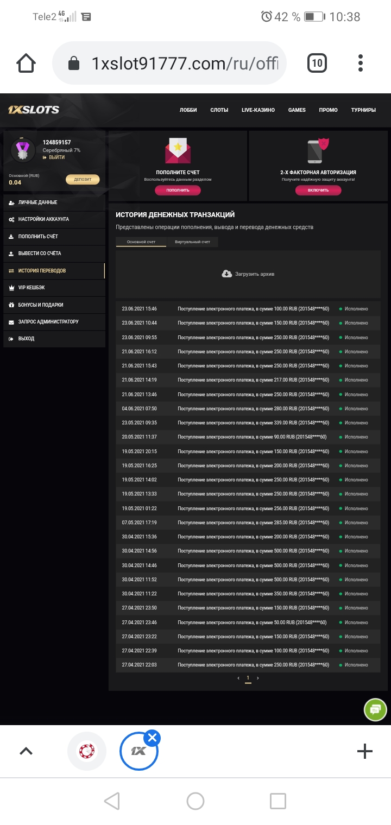Close the floating 1X bubble
Viewport: 391px width, 825px height.
pyautogui.click(x=152, y=737)
